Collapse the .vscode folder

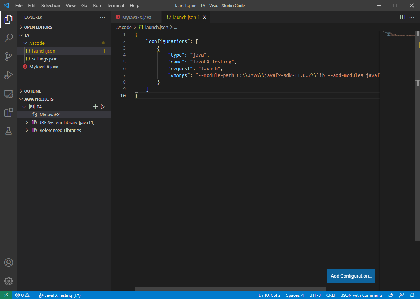pos(25,43)
